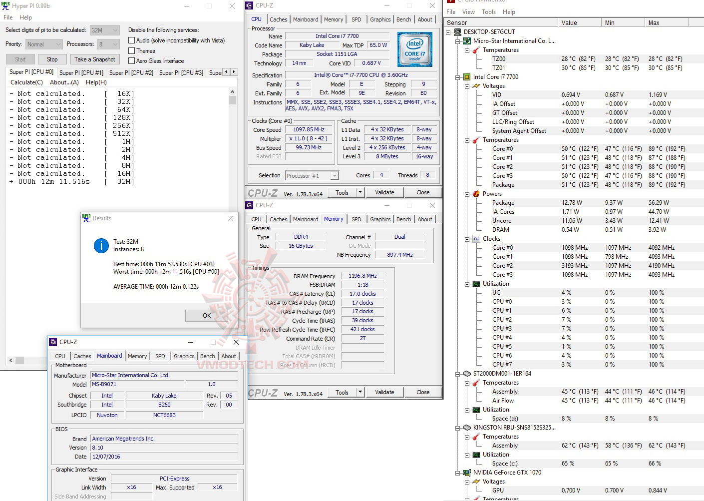Click the blue info icon in Results dialog
704x501 pixels.
point(101,245)
